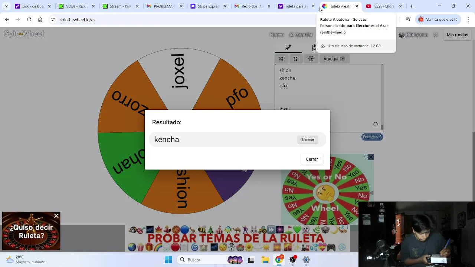
Task: Close the '¿Quiso decir Ruleta?' popup
Action: click(x=56, y=216)
